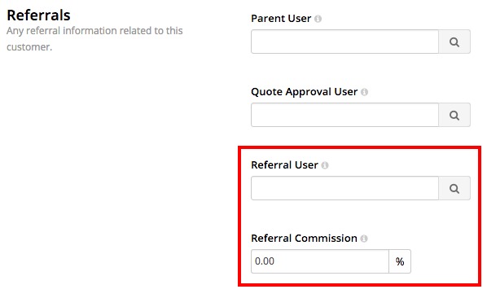The height and width of the screenshot is (298, 487).
Task: Click 'Any referral information related' description line
Action: click(x=94, y=31)
